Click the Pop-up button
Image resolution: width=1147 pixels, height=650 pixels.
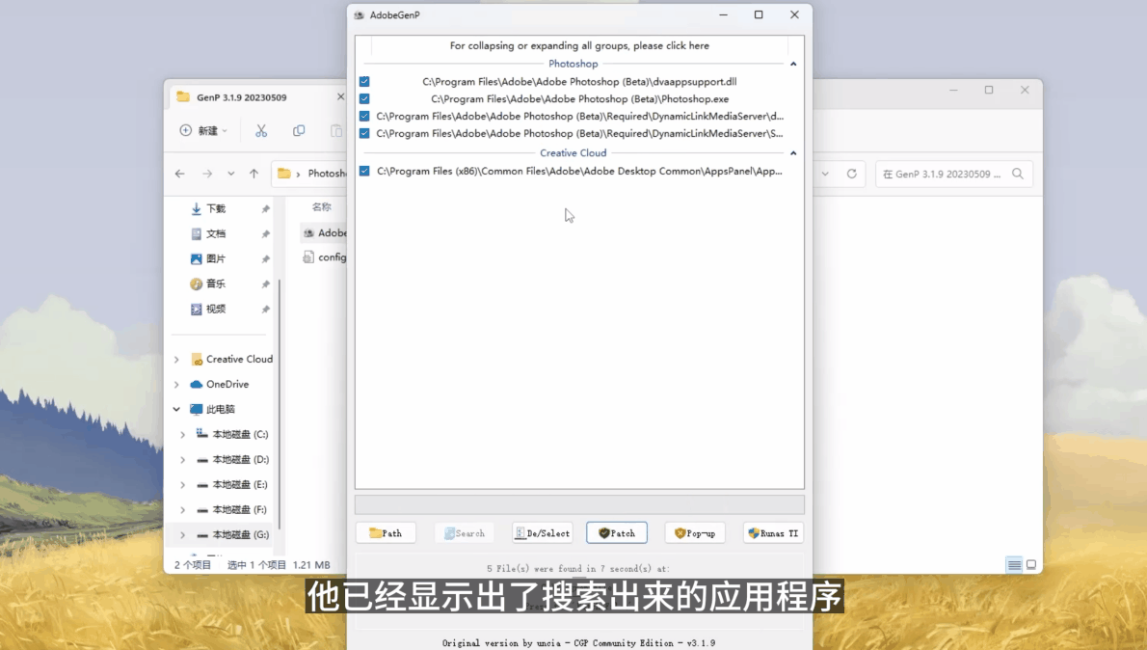(x=695, y=533)
